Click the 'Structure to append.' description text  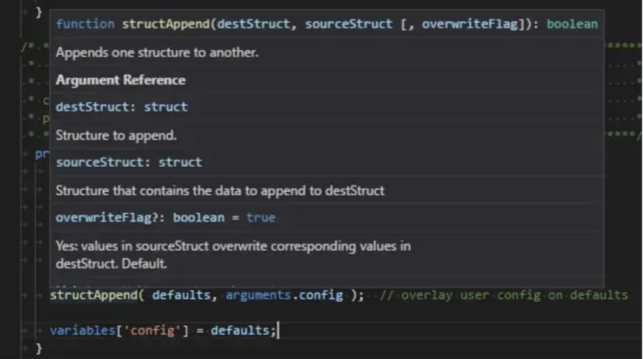pyautogui.click(x=116, y=135)
